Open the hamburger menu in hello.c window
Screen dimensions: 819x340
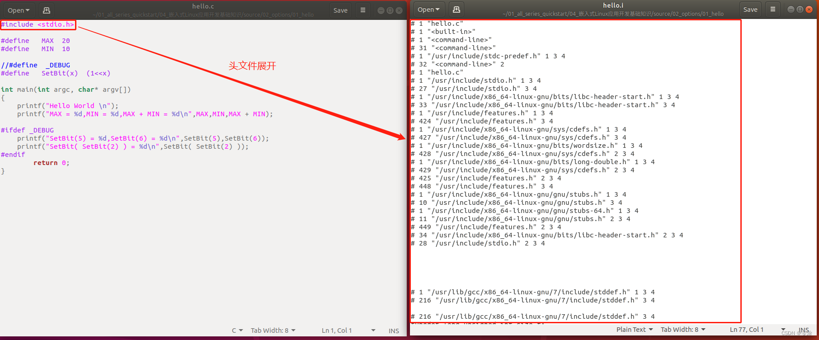tap(362, 10)
